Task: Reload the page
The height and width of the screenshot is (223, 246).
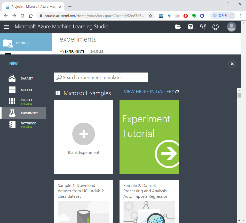Action: [x=22, y=16]
